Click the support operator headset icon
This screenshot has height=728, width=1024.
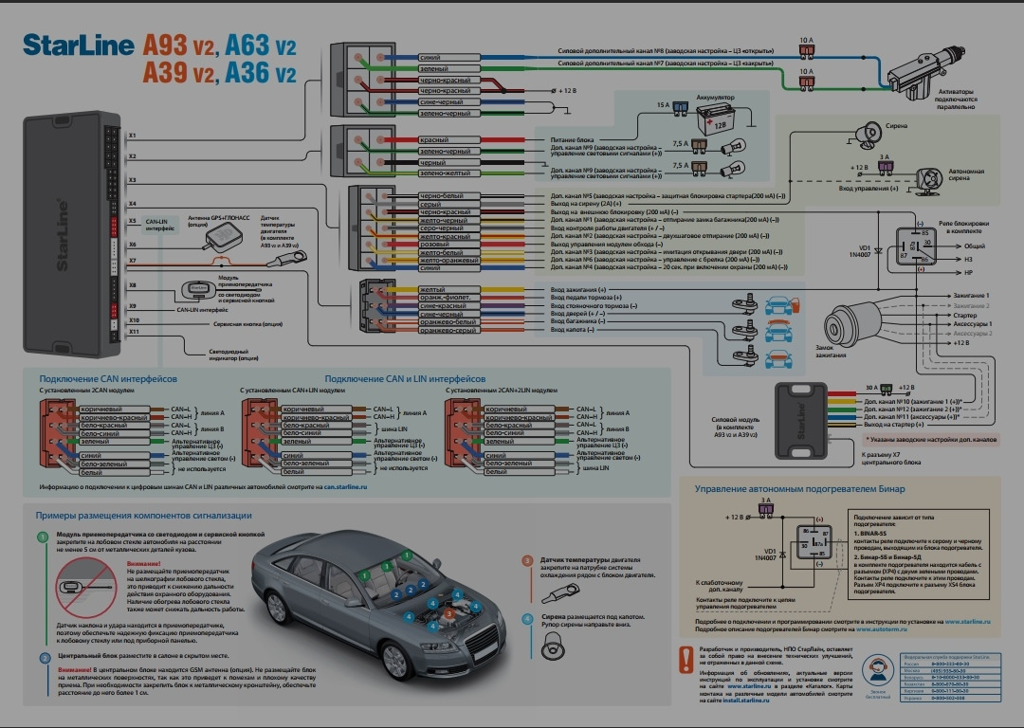(x=877, y=670)
